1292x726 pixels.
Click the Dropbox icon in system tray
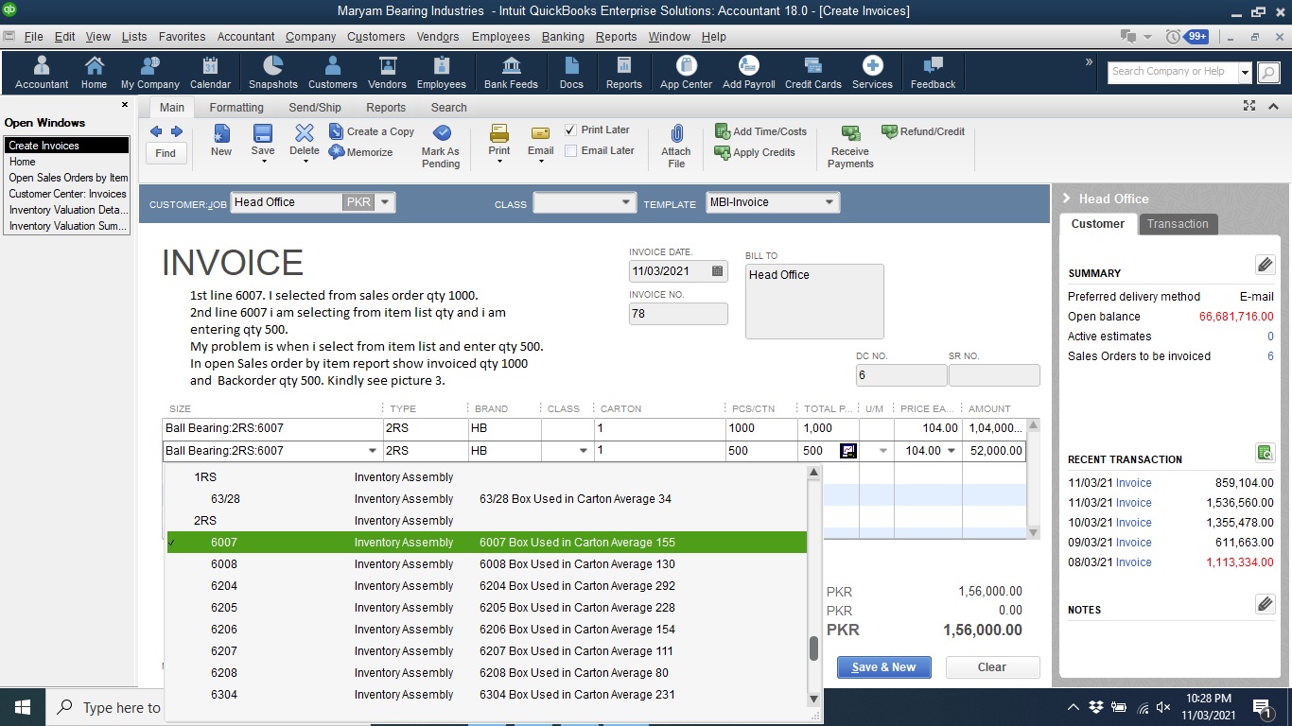click(1097, 707)
